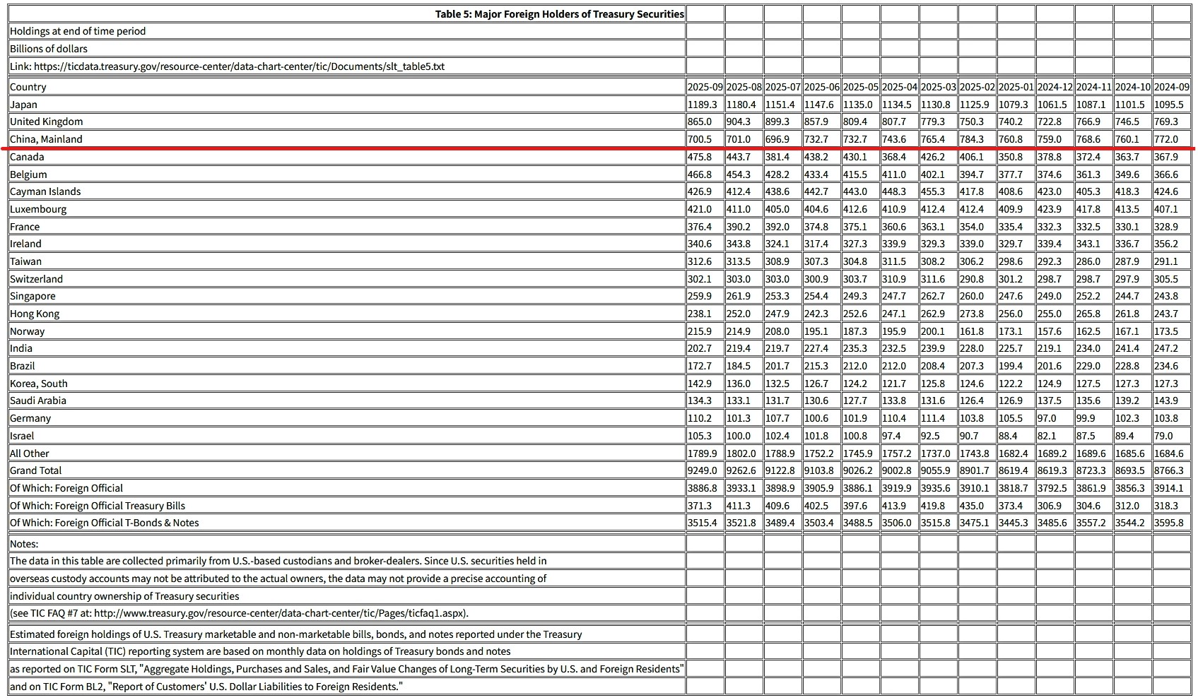The height and width of the screenshot is (700, 1198).
Task: Click the Treasury slt_table5.txt link row
Action: point(227,66)
